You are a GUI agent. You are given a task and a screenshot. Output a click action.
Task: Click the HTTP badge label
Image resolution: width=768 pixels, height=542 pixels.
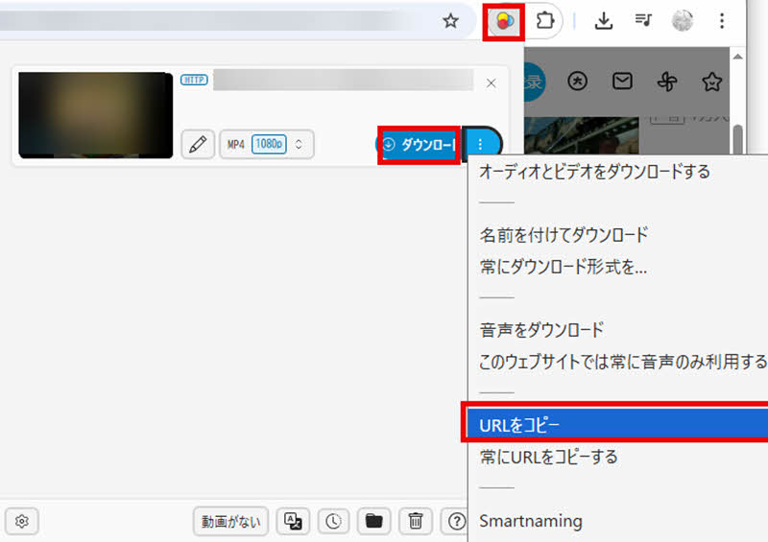[194, 80]
